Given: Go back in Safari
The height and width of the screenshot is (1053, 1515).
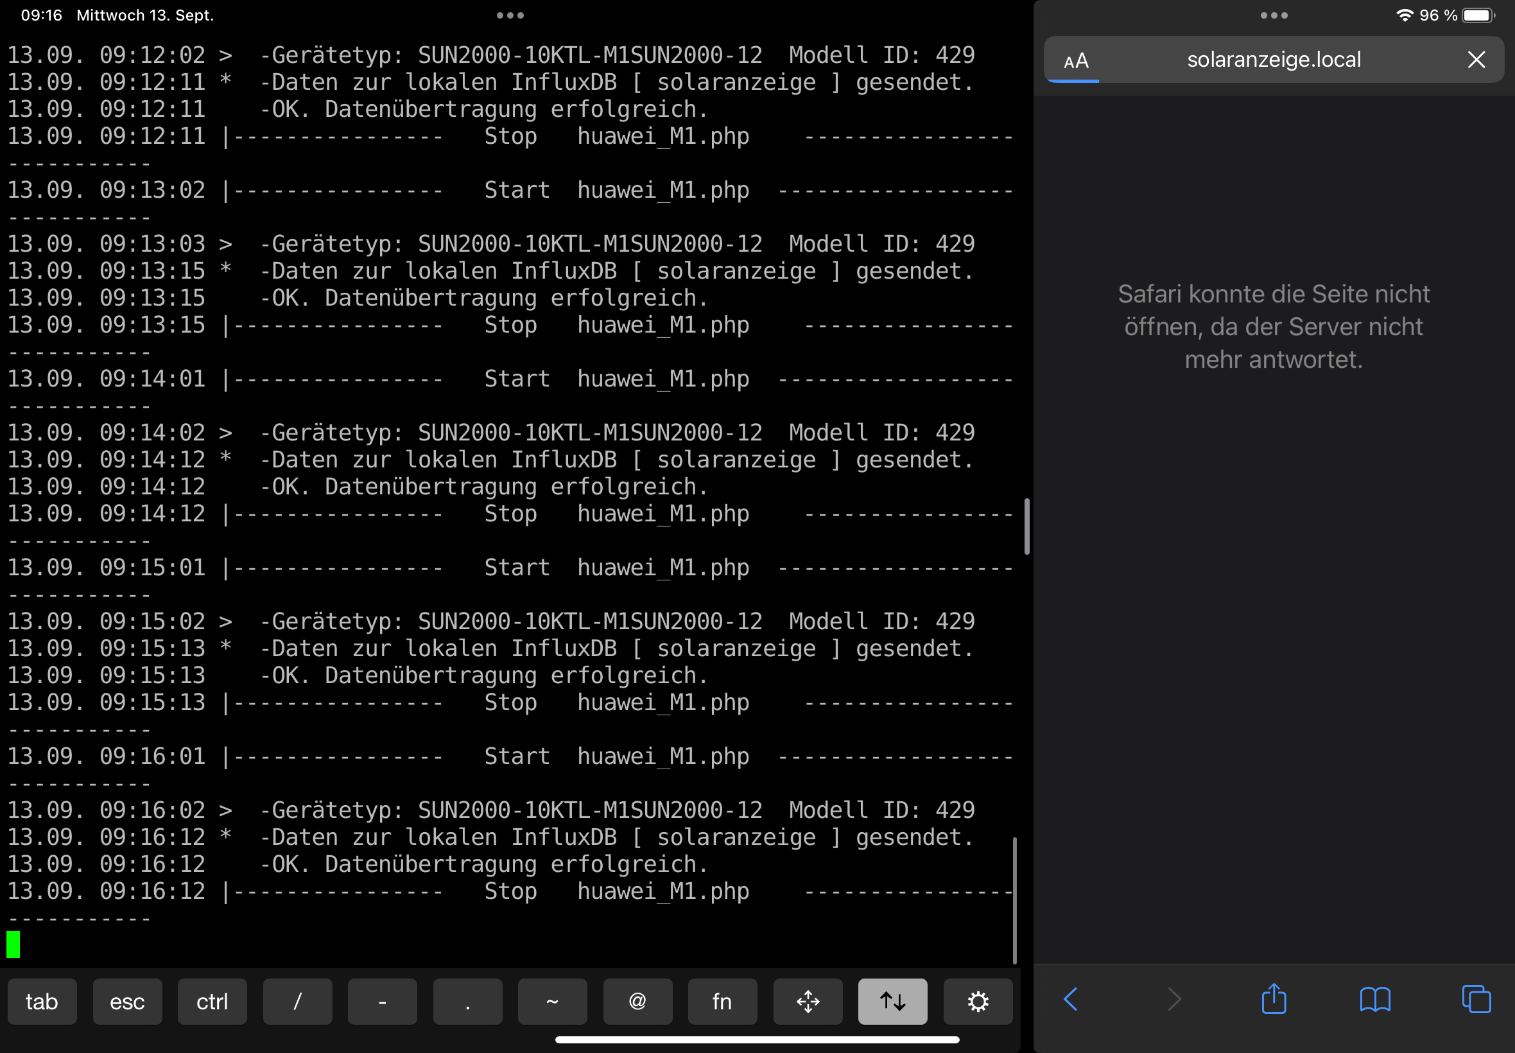Looking at the screenshot, I should [x=1071, y=999].
